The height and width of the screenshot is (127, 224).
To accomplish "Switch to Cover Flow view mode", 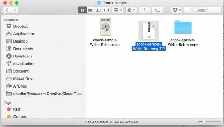I will (106, 10).
